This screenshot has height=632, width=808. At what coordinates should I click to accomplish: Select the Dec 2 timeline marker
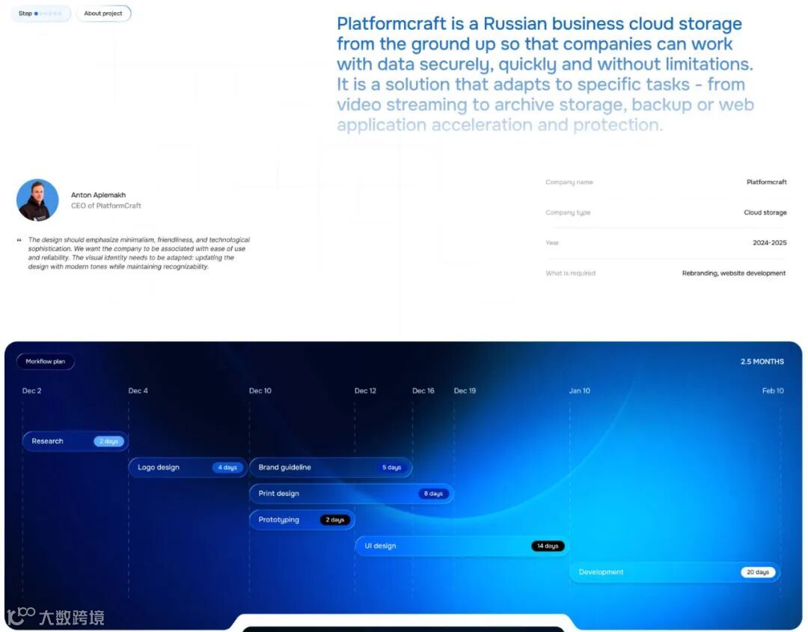point(32,390)
